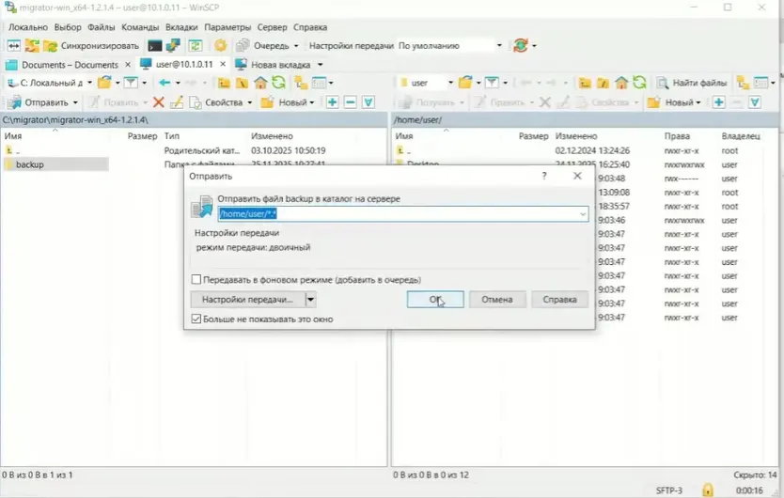Open the Команды menu
The width and height of the screenshot is (784, 498).
pos(140,27)
